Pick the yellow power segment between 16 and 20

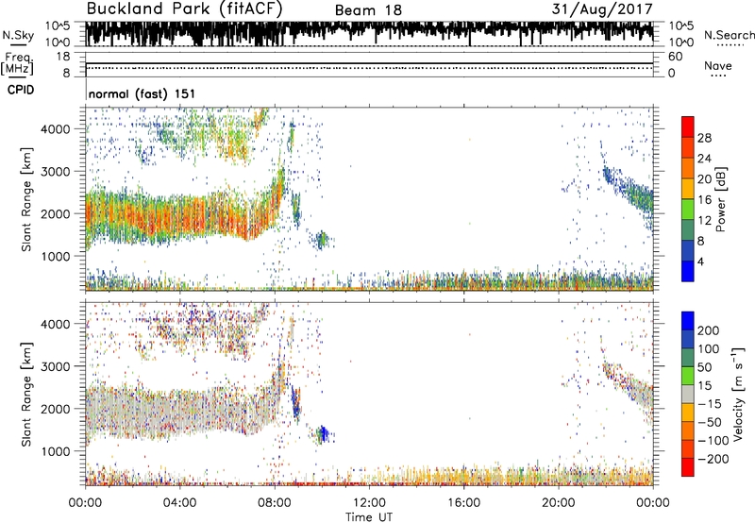point(688,189)
